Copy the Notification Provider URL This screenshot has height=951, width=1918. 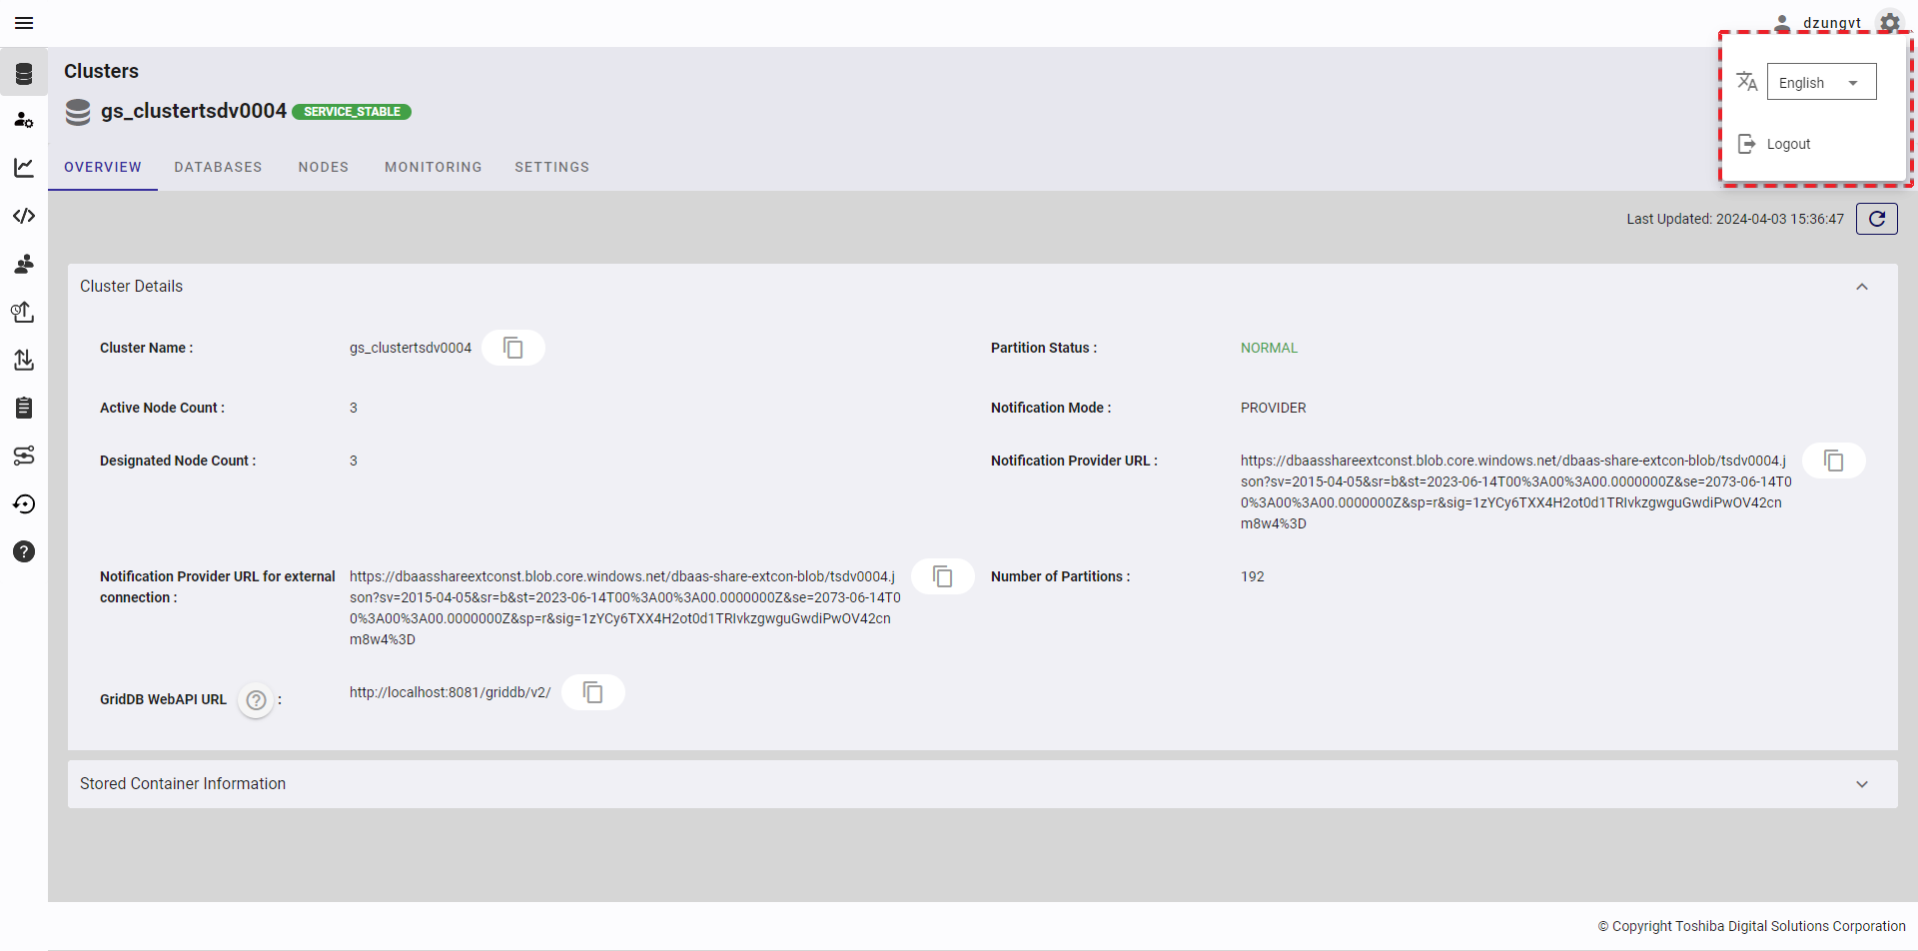1833,461
